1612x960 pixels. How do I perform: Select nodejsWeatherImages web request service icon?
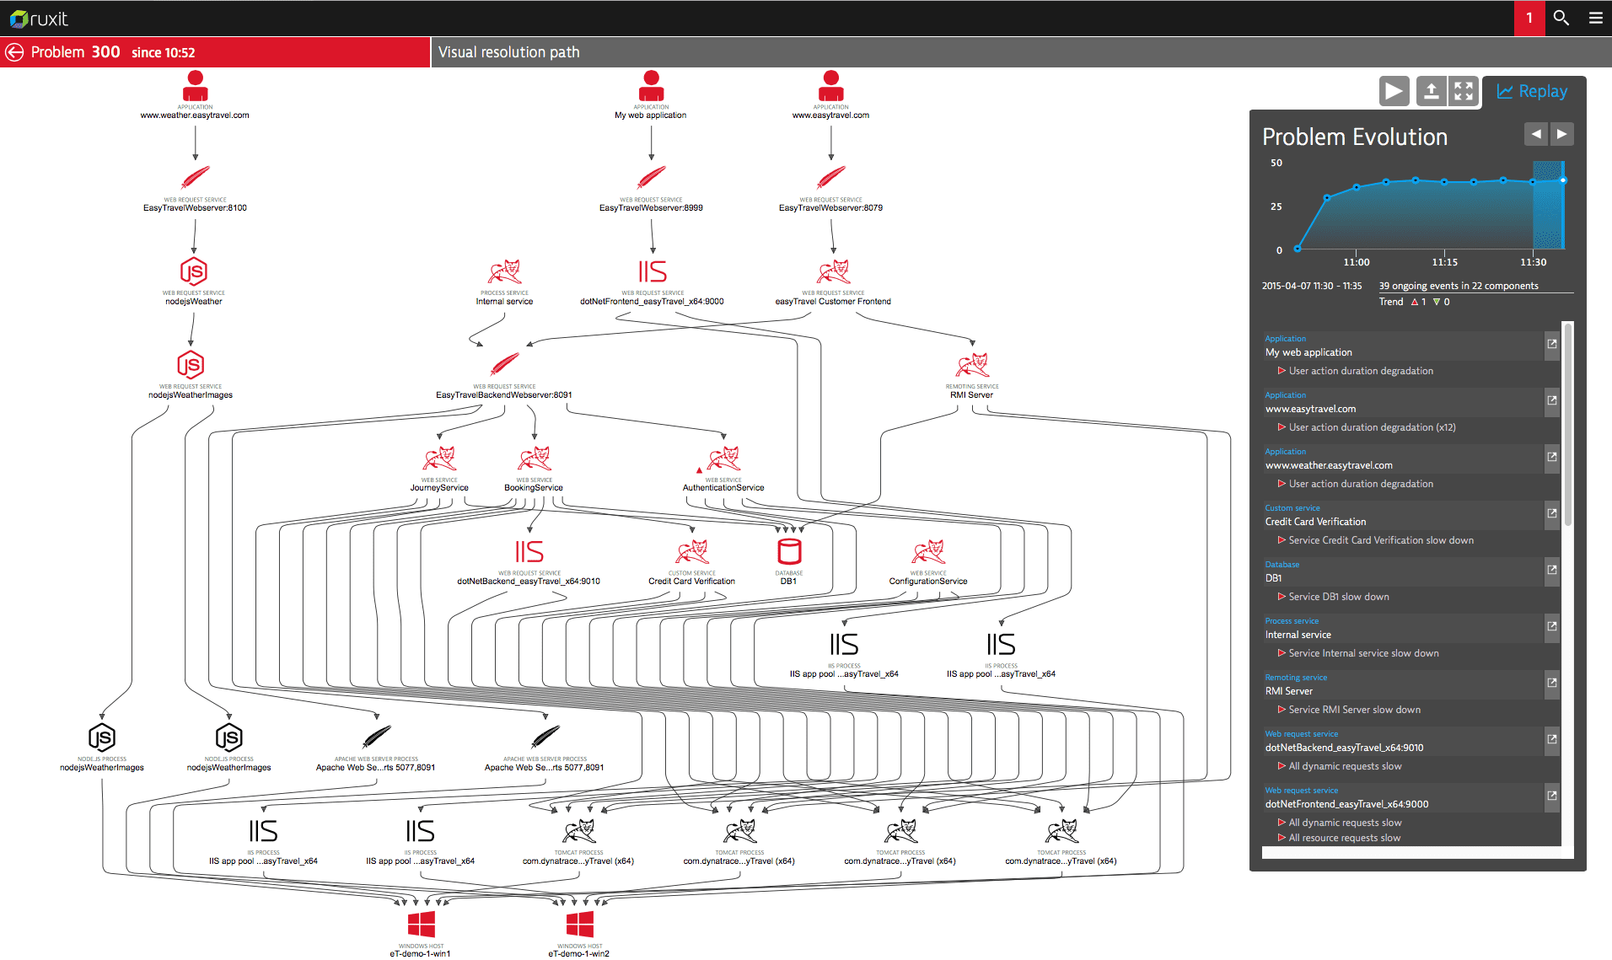click(x=191, y=365)
